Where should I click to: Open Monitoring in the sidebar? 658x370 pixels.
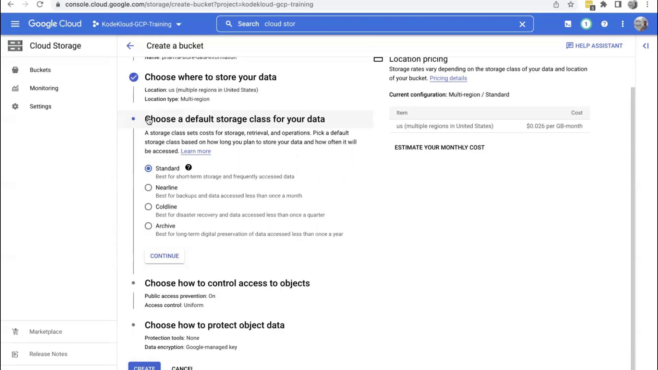[44, 88]
